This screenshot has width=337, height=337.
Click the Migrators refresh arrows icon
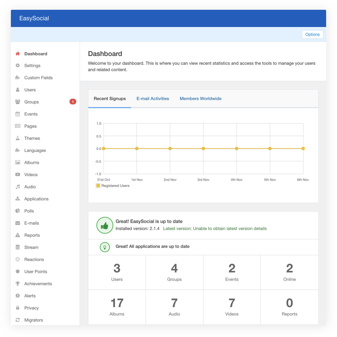18,320
